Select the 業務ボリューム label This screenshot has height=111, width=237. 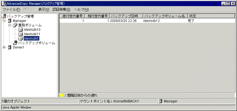coord(30,25)
